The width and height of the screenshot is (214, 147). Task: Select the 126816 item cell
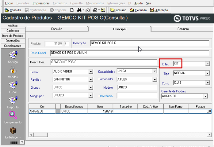(100, 111)
